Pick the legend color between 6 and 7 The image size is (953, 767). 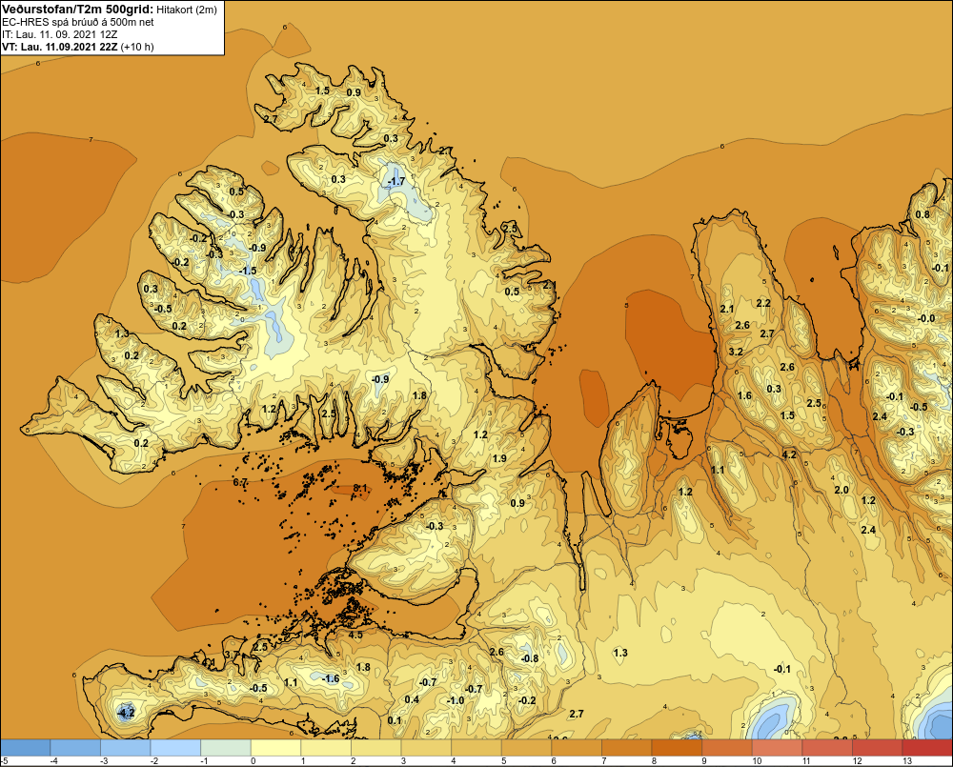pyautogui.click(x=577, y=747)
